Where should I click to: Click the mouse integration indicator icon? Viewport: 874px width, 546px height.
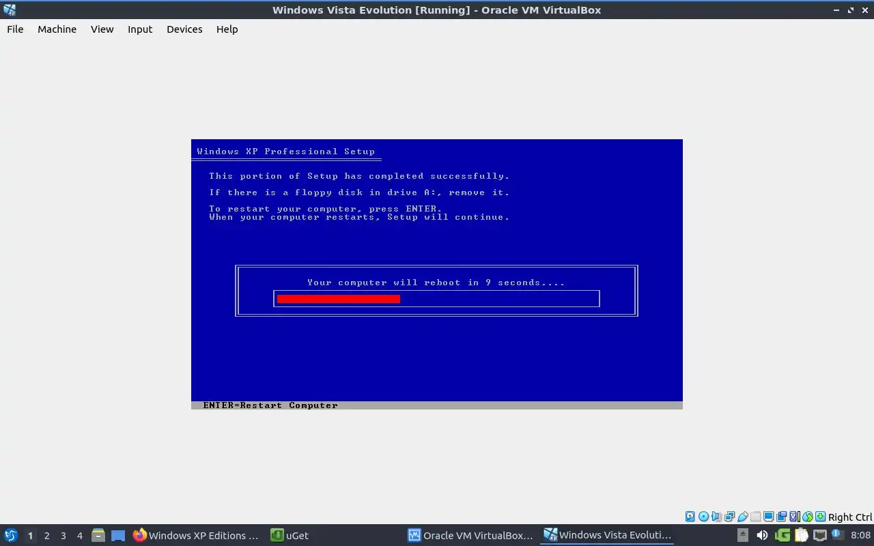tap(808, 517)
